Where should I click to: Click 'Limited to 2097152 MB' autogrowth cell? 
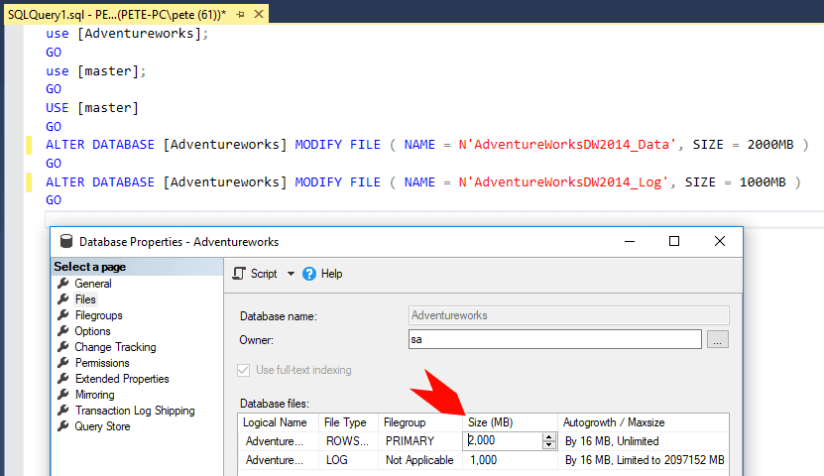tap(644, 460)
